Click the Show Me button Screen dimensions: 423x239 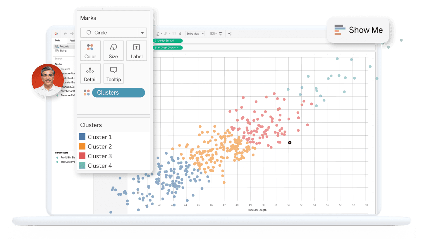(358, 30)
